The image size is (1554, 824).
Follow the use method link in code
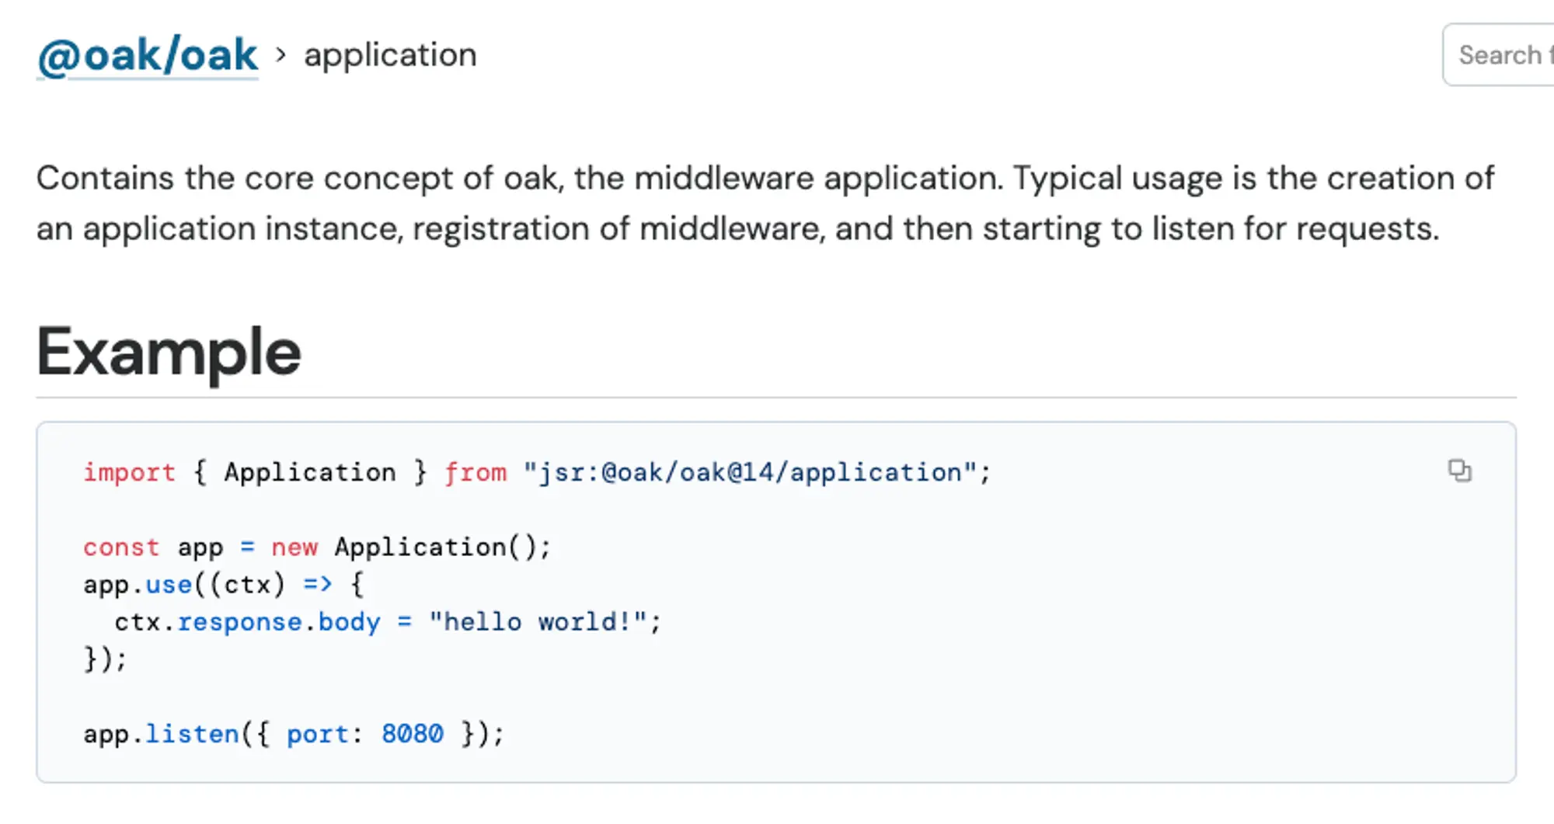[168, 584]
